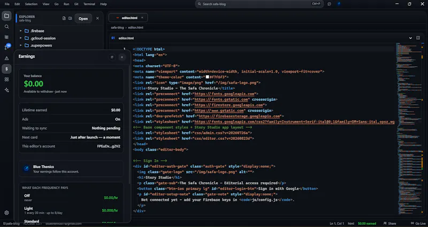Click the FPEuDx...g2V2 account value
The width and height of the screenshot is (428, 227).
[x=109, y=146]
